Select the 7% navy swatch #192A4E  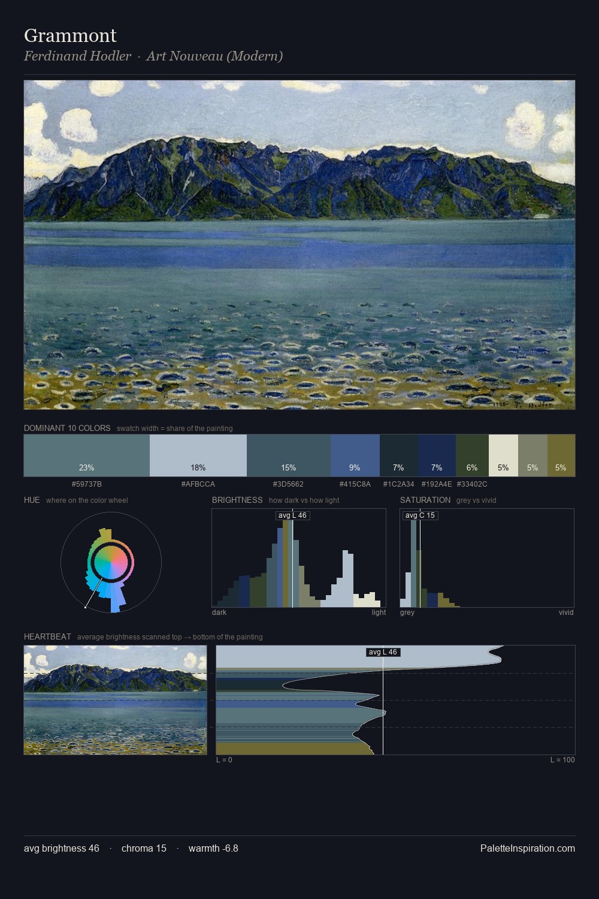click(x=437, y=455)
